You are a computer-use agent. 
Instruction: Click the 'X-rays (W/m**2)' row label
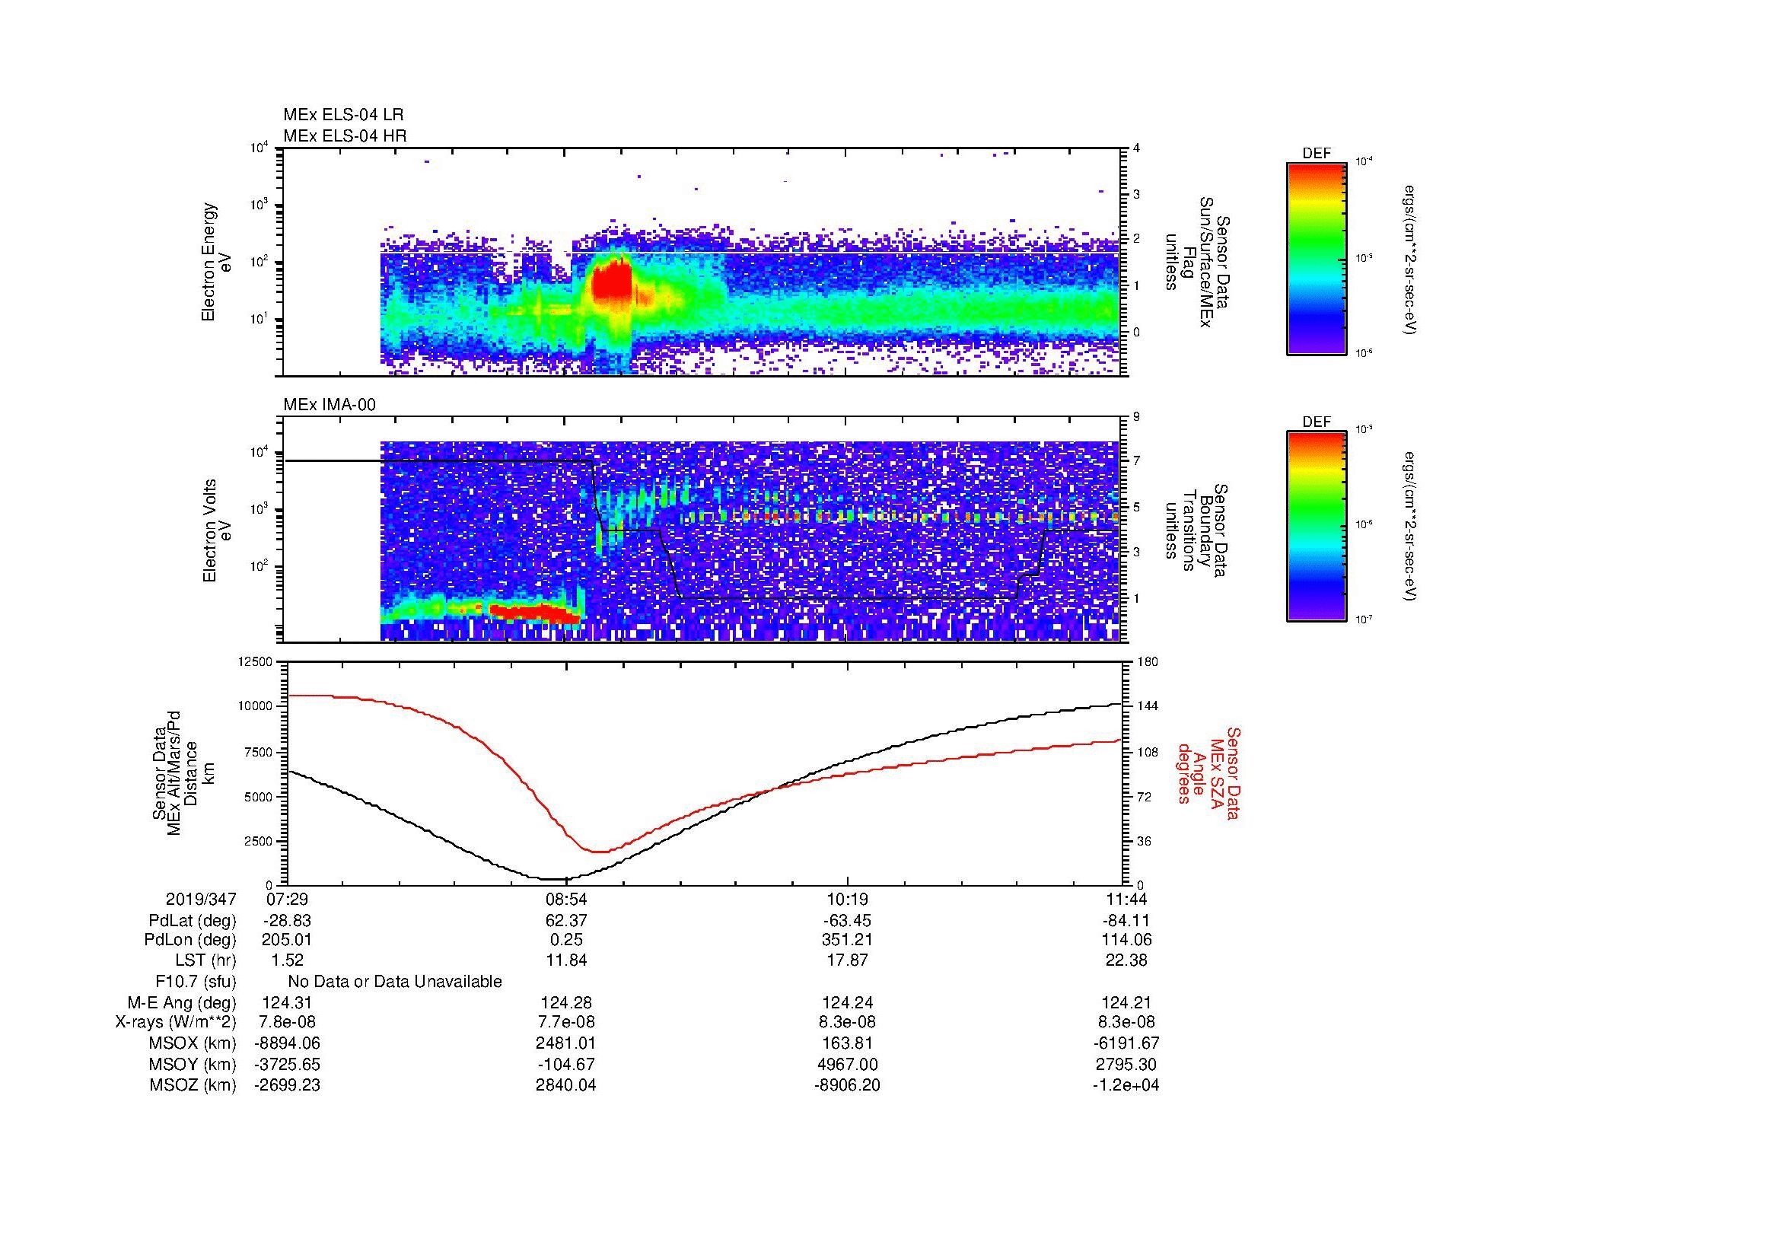(x=176, y=1023)
